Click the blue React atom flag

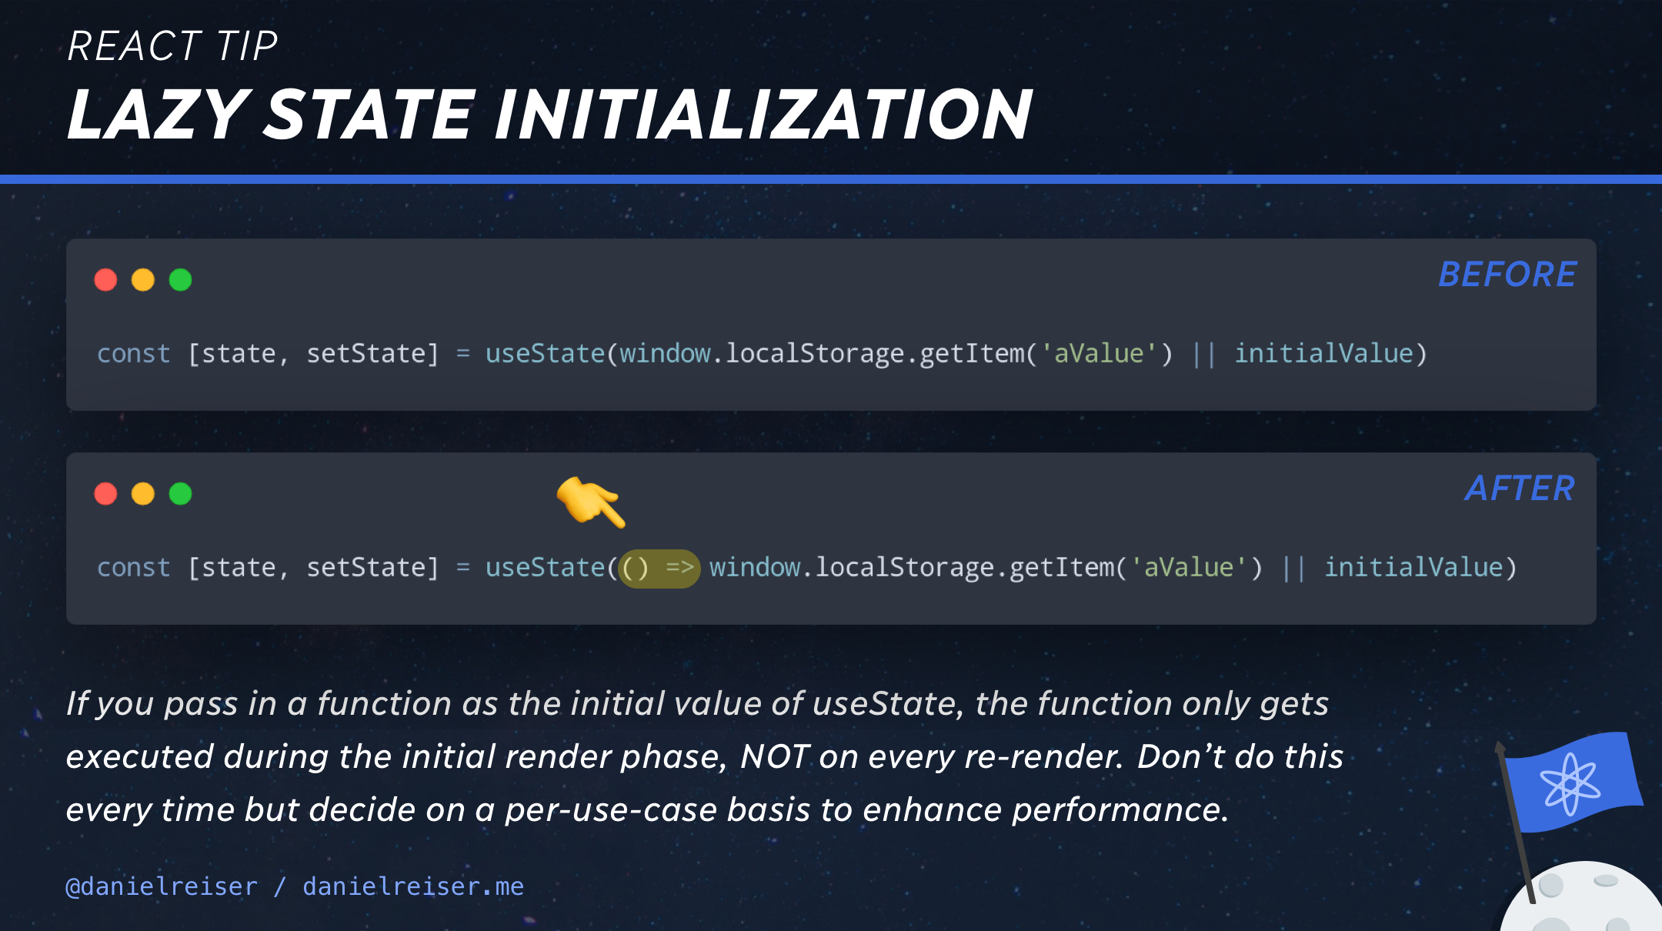1572,783
